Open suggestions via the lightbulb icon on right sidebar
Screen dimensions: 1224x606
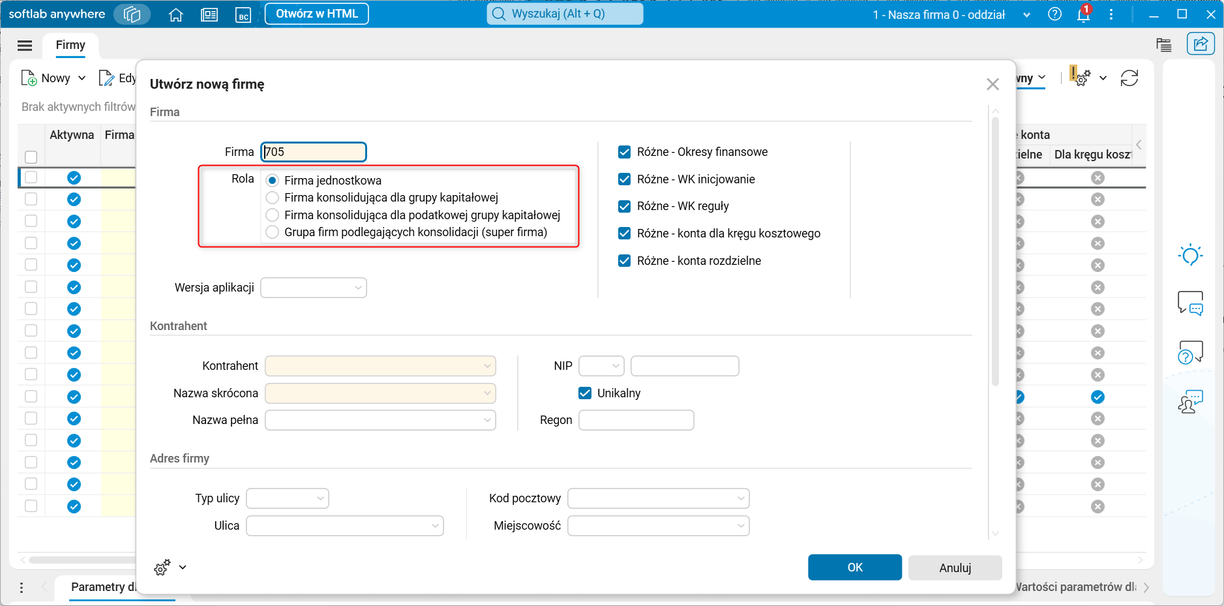click(x=1192, y=254)
